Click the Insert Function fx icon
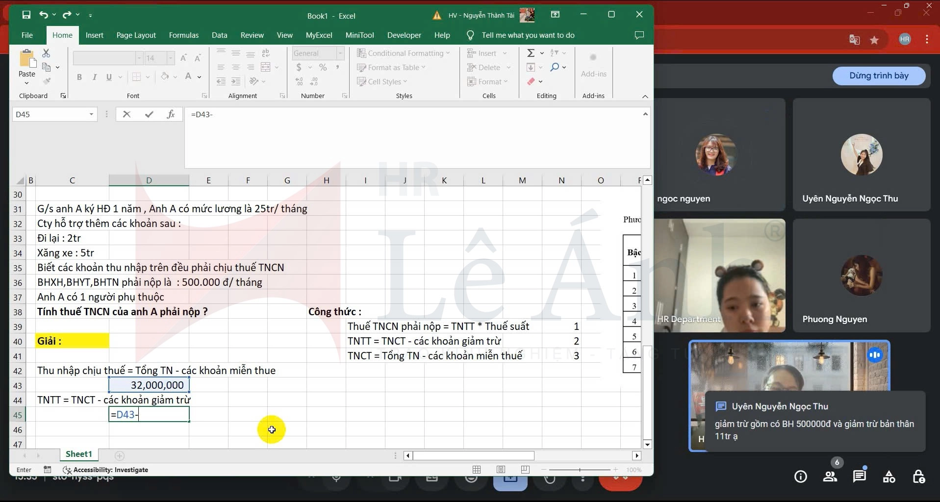This screenshot has width=940, height=502. pos(171,114)
